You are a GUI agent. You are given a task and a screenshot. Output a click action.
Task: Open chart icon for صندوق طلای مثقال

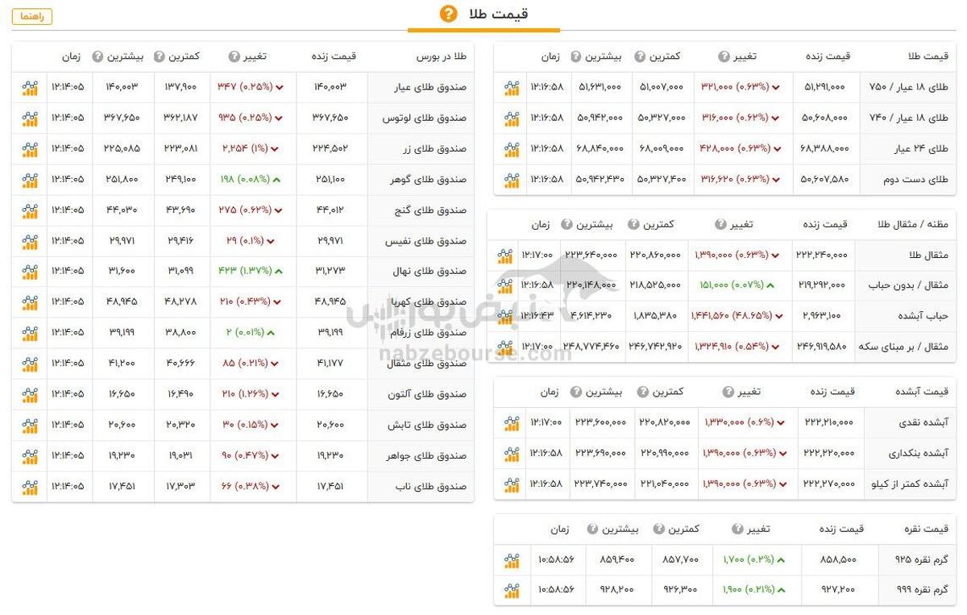pyautogui.click(x=30, y=364)
